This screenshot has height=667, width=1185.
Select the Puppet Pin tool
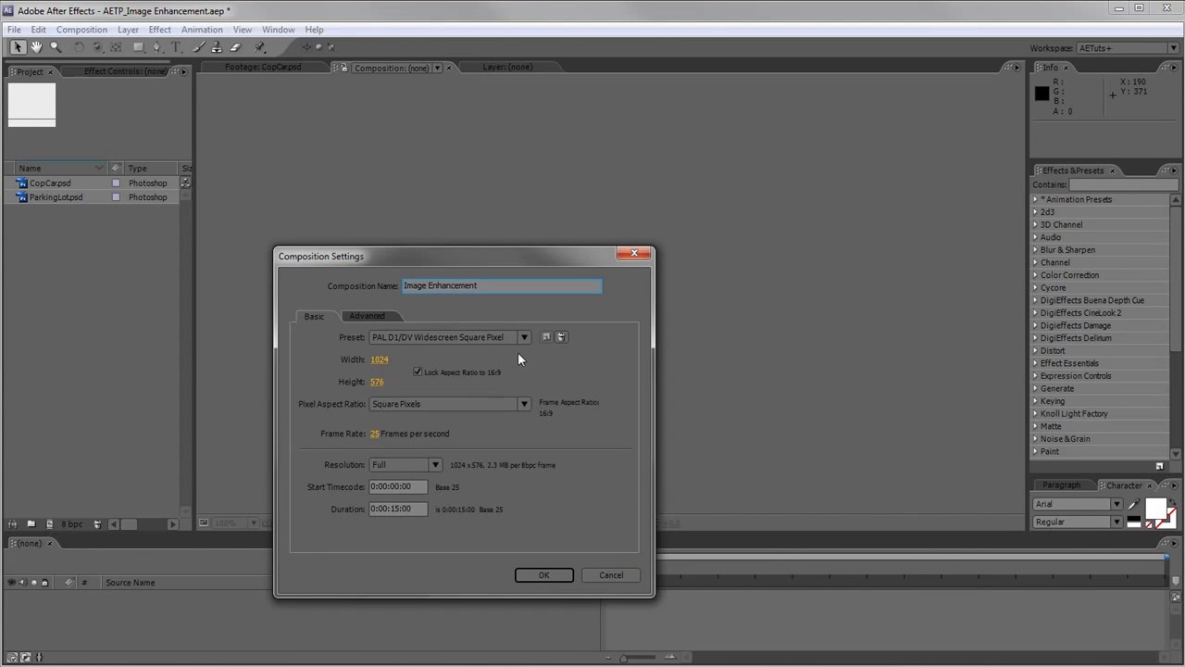259,47
